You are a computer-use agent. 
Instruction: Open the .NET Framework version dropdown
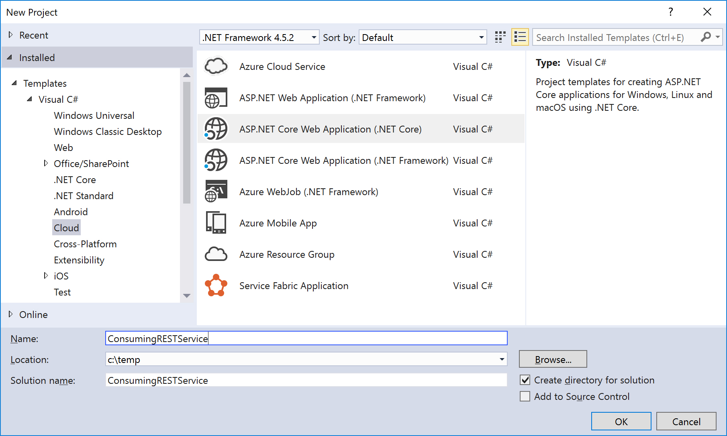pos(259,37)
